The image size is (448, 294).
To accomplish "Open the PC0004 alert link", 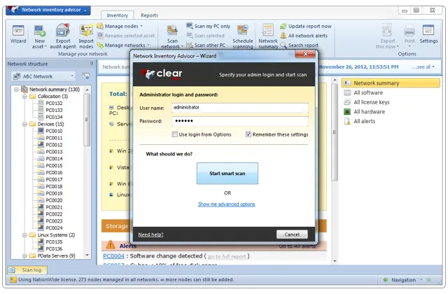I will click(x=113, y=256).
